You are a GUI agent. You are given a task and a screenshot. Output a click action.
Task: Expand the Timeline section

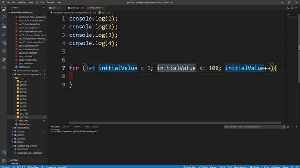(27, 164)
